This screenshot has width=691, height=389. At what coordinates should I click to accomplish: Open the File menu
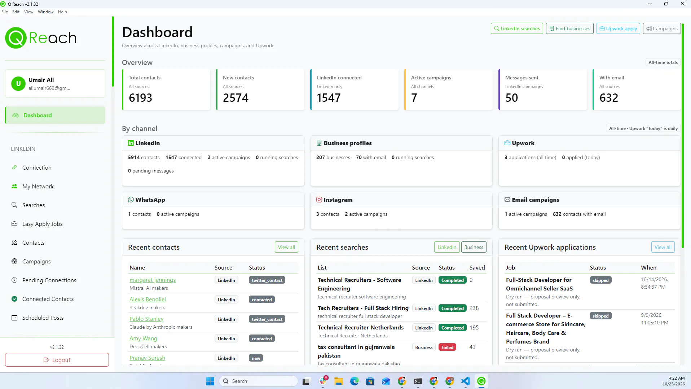click(5, 12)
